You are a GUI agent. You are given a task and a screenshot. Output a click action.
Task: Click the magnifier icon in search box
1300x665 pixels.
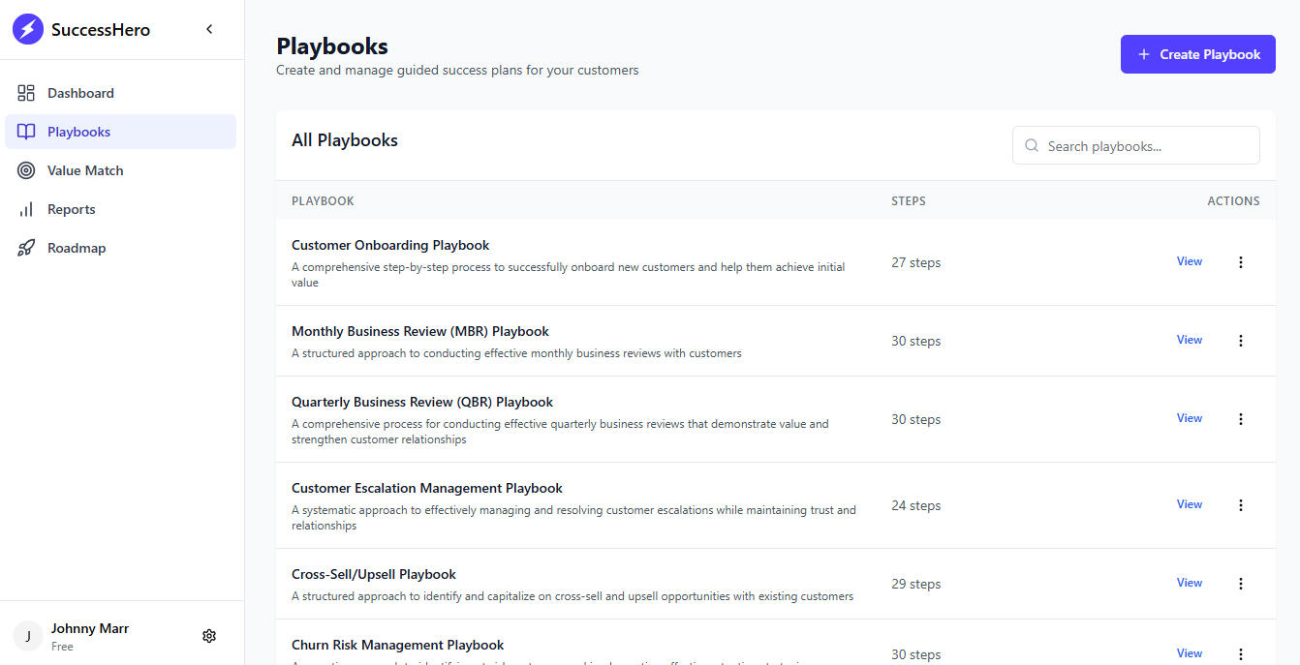pos(1032,146)
